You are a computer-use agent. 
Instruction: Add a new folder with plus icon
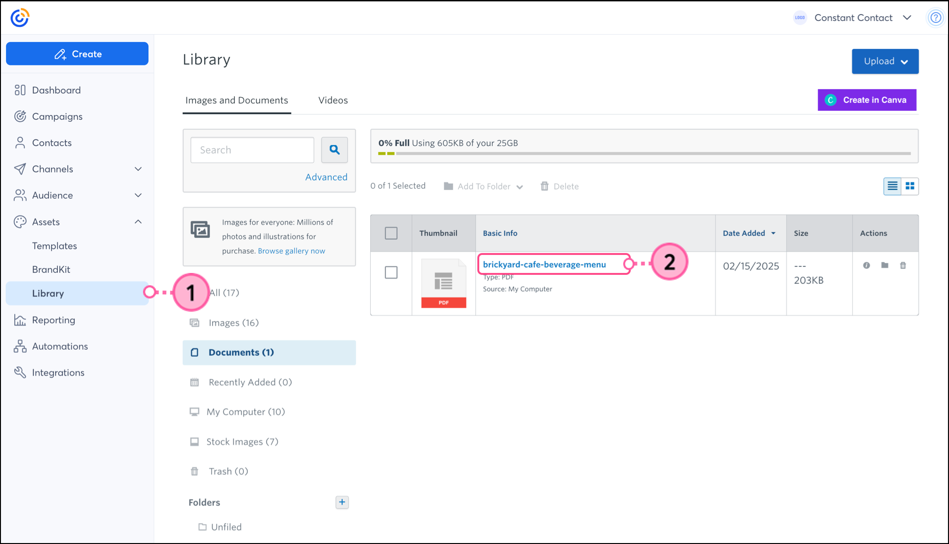coord(342,502)
